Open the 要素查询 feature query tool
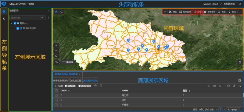Viewport: 244px width, 112px height. coord(210,12)
